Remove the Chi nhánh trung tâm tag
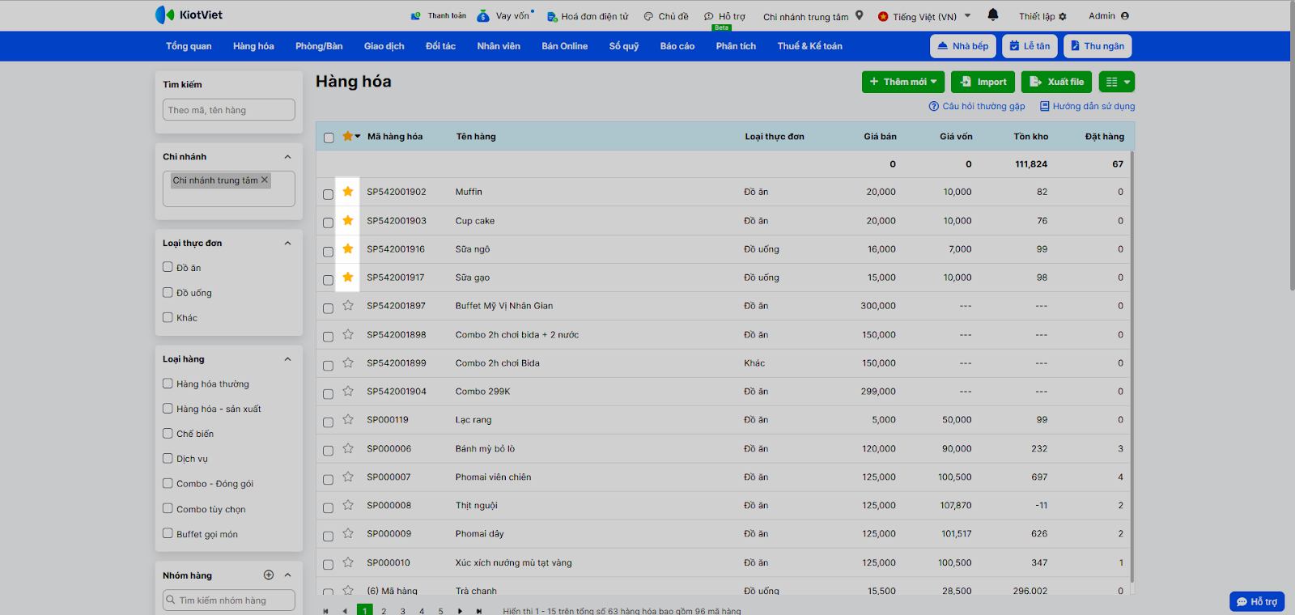The image size is (1295, 615). (x=264, y=180)
